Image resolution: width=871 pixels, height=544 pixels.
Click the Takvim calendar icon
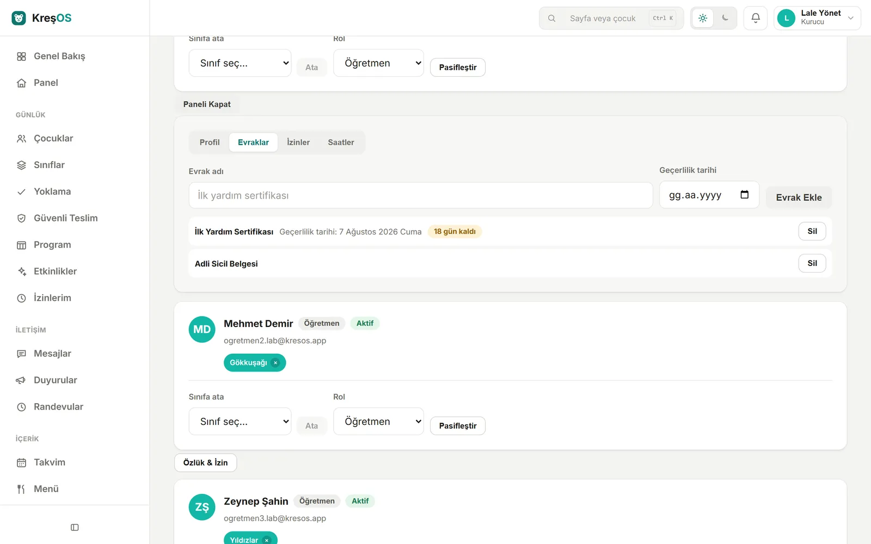pyautogui.click(x=21, y=463)
